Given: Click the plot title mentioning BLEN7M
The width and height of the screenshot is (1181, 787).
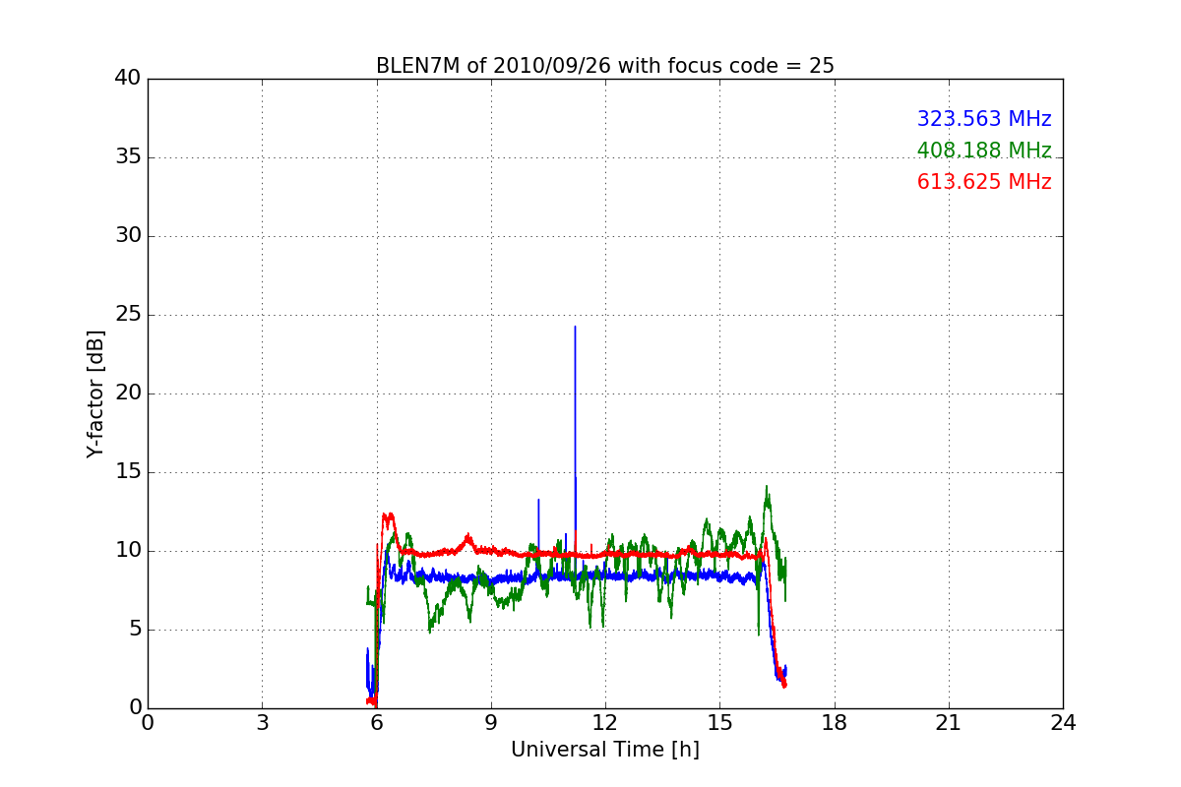Looking at the screenshot, I should (604, 66).
